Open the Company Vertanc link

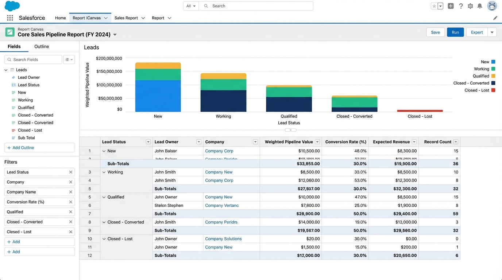click(221, 205)
